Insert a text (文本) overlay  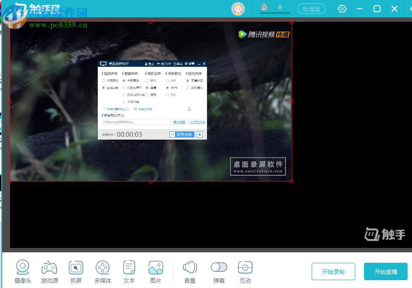pyautogui.click(x=129, y=271)
